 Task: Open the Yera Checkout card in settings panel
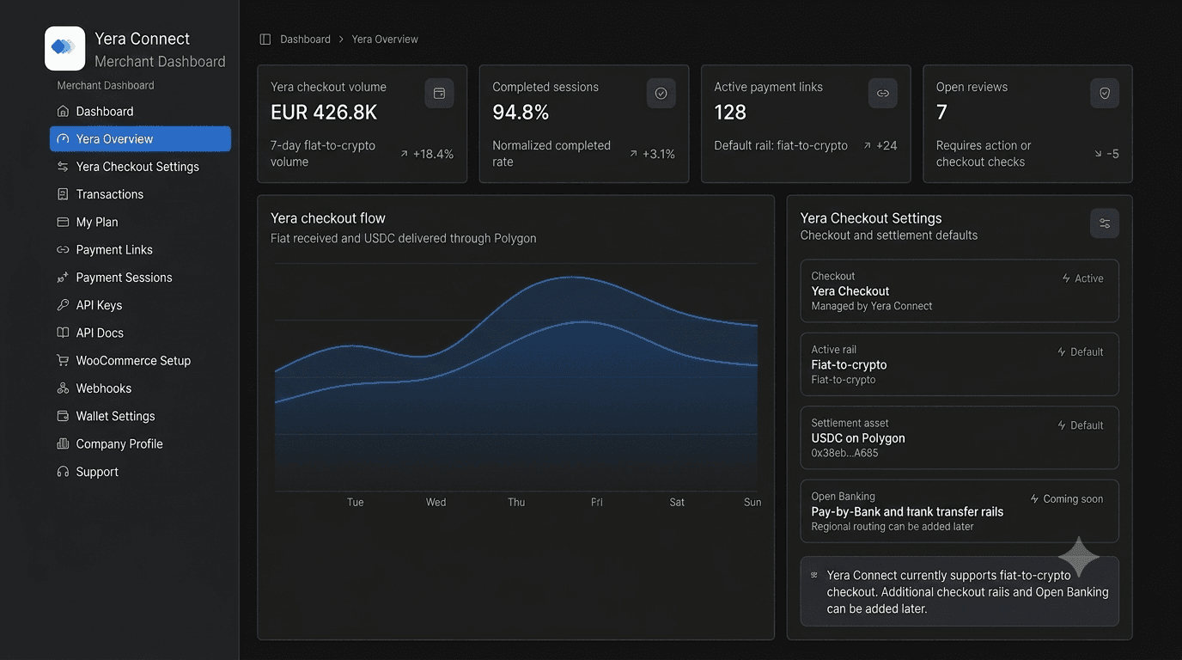(960, 291)
